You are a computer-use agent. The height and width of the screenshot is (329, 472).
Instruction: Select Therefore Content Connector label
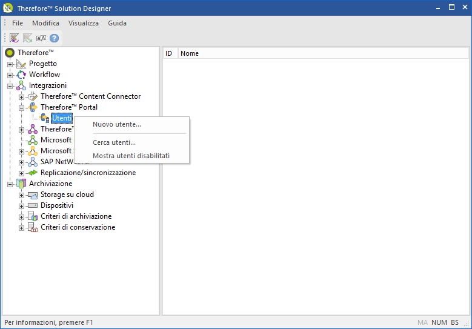click(x=91, y=96)
